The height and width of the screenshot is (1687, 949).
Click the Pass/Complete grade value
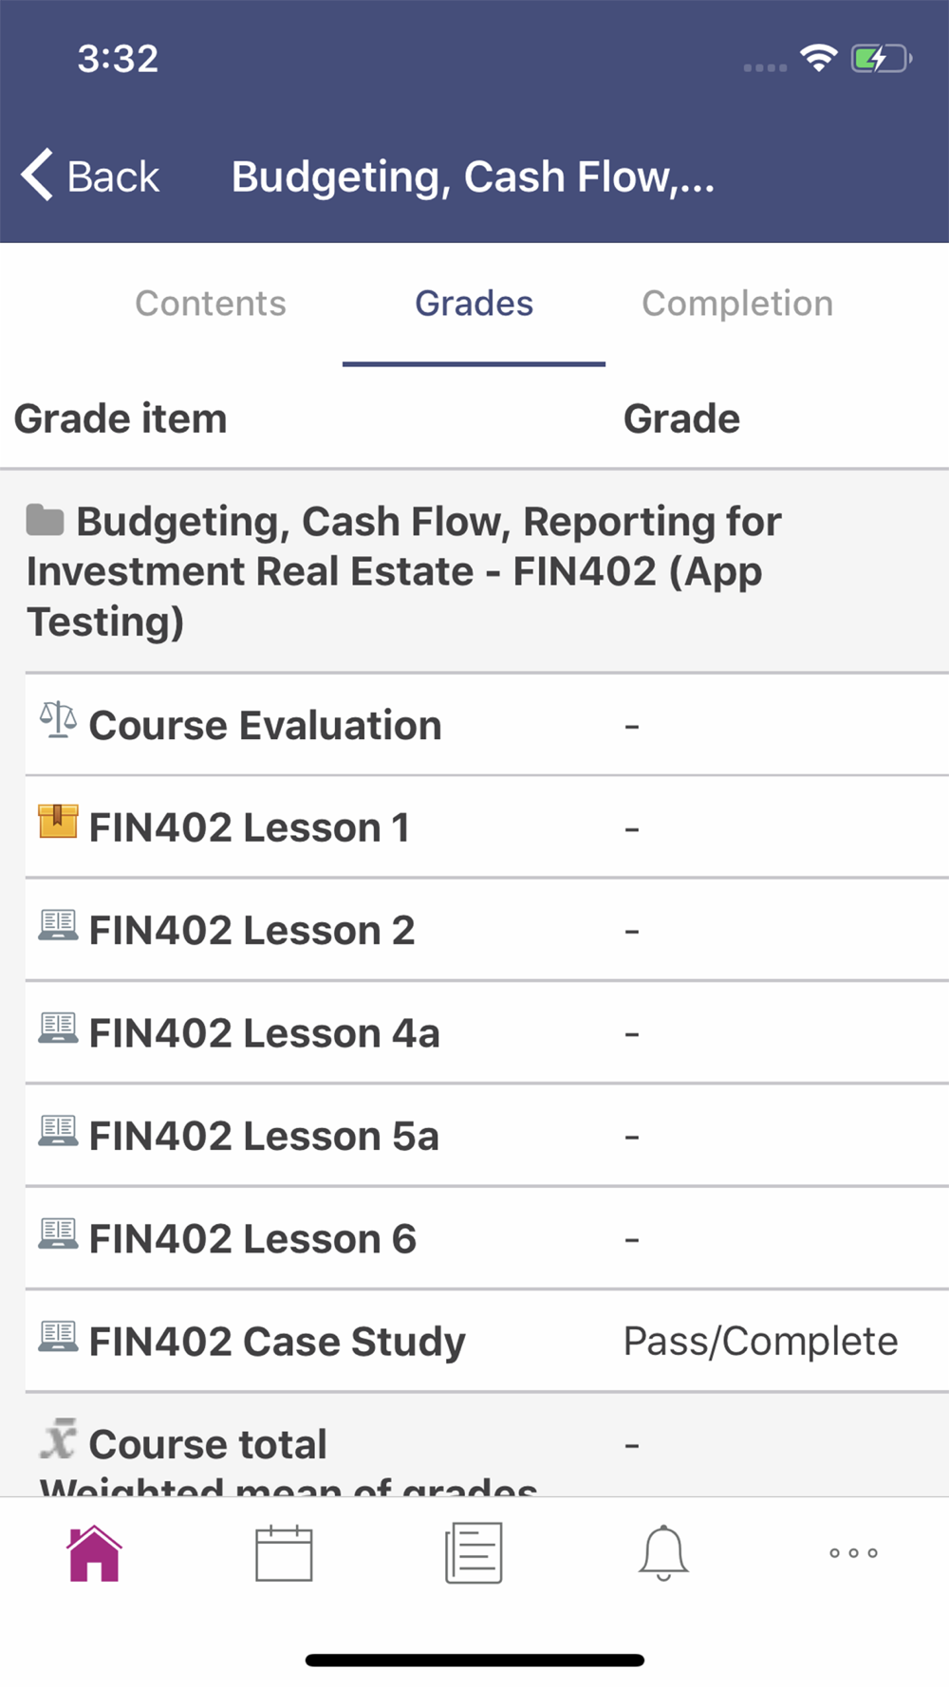(x=760, y=1342)
